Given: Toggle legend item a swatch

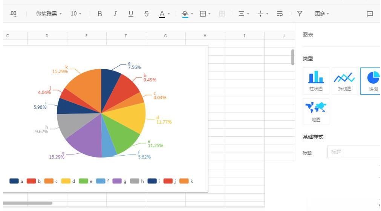Looking at the screenshot, I should [14, 181].
